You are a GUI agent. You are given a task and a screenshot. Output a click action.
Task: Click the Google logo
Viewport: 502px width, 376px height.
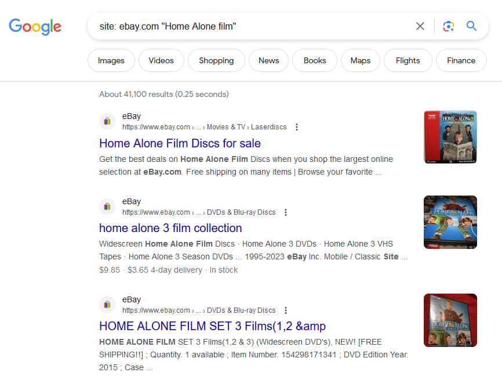click(35, 27)
